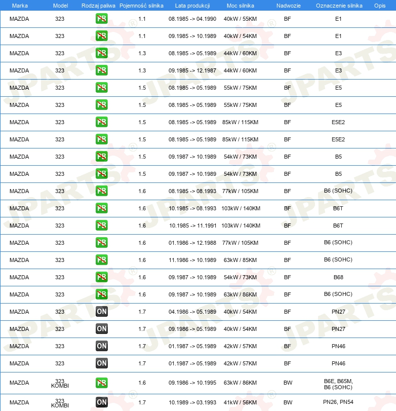Click the Opis column header
Viewport: 396px width, 411px height.
pyautogui.click(x=380, y=6)
